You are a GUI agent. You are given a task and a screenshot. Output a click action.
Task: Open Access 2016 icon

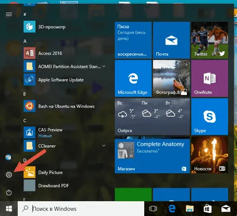coord(29,53)
